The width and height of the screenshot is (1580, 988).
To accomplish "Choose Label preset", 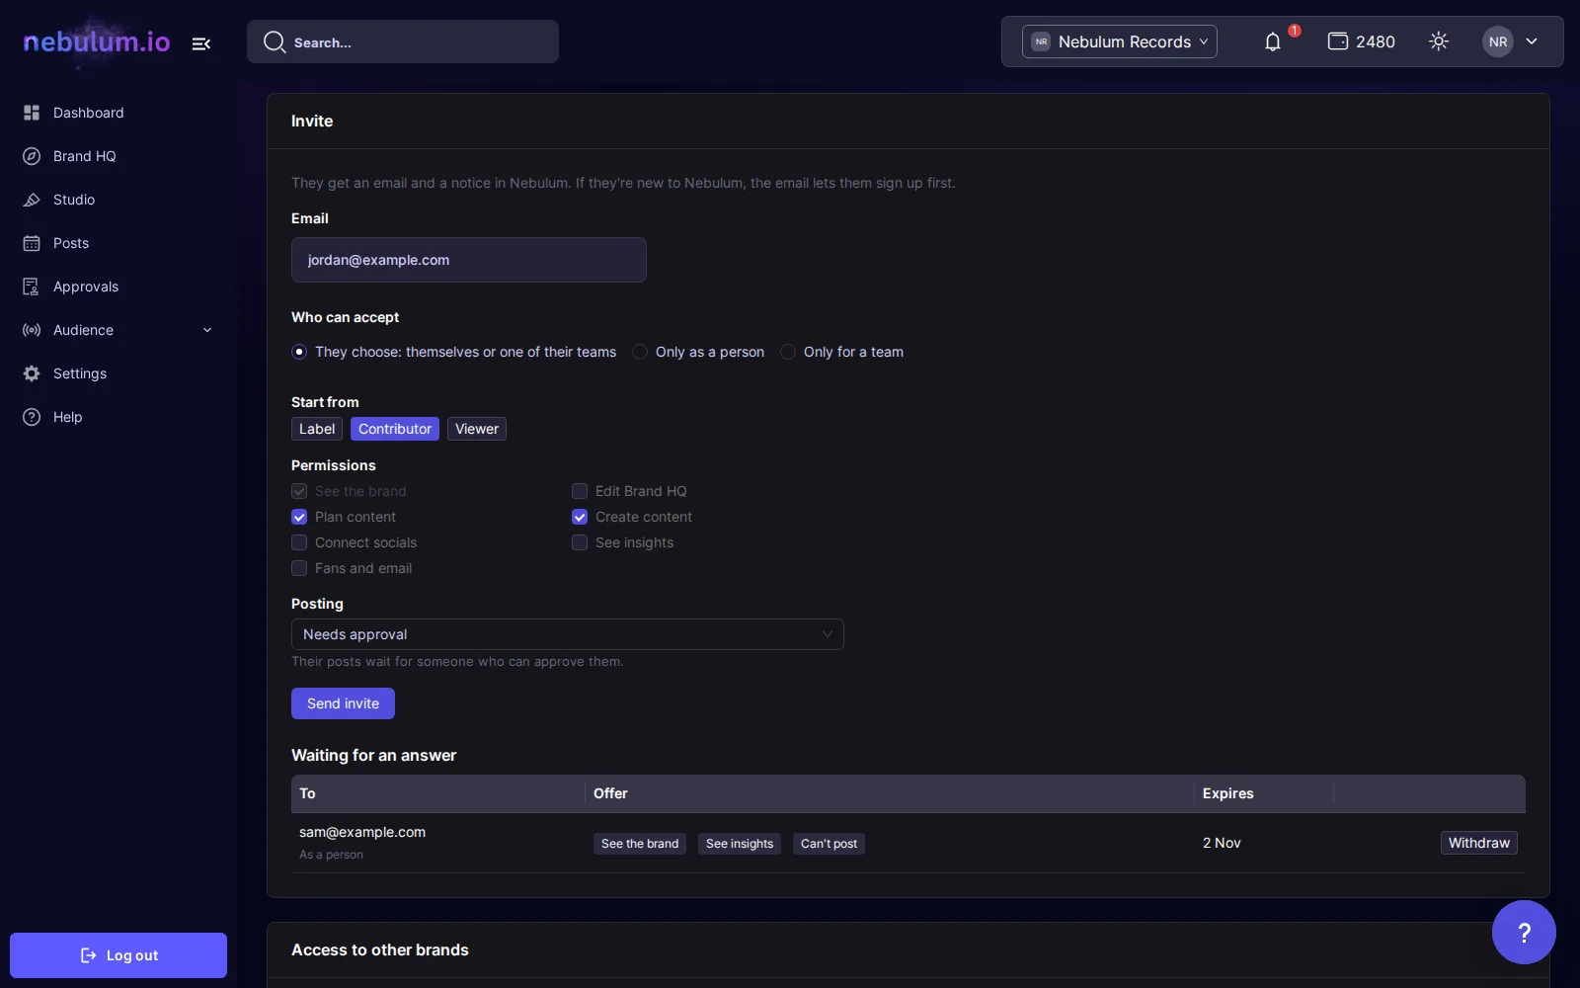I will [317, 429].
